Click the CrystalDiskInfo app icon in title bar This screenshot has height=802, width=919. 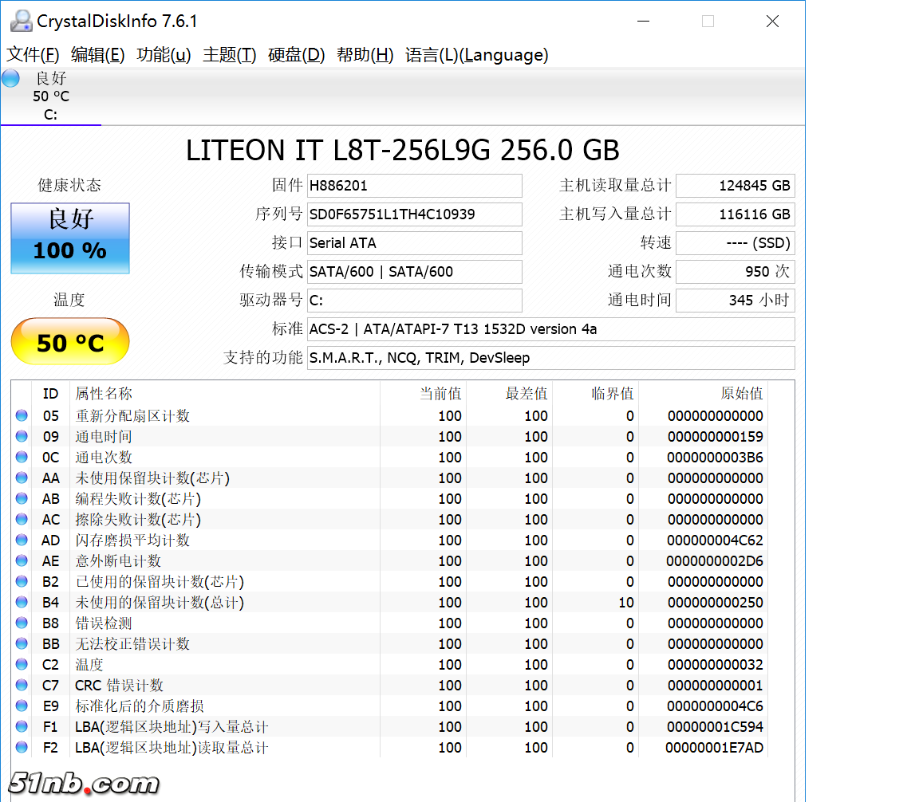(22, 21)
